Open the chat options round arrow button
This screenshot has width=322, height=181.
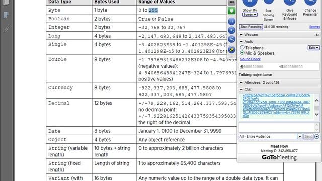317,136
